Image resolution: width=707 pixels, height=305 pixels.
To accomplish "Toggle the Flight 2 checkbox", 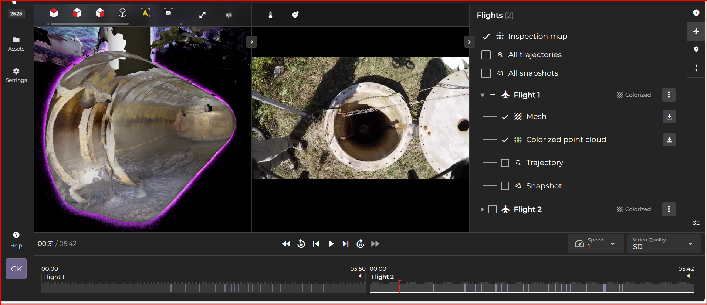I will [493, 209].
